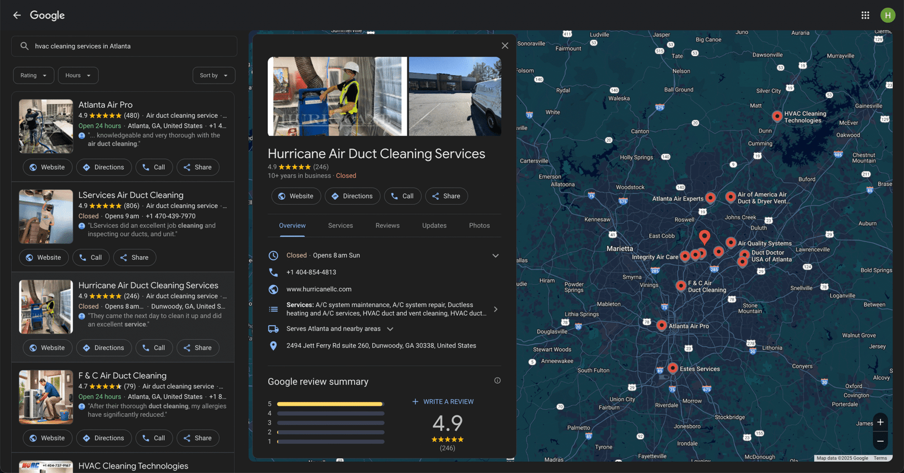The image size is (904, 473).
Task: Click the 4-star rating bar
Action: tap(331, 413)
